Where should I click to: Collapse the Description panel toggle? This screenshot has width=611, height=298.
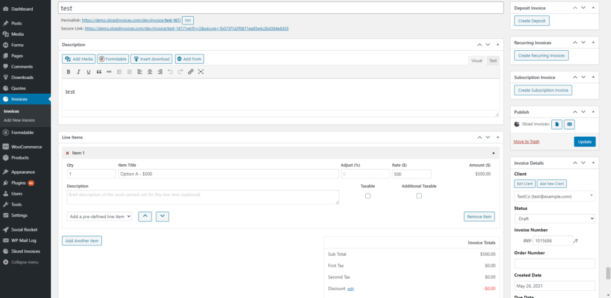click(497, 44)
